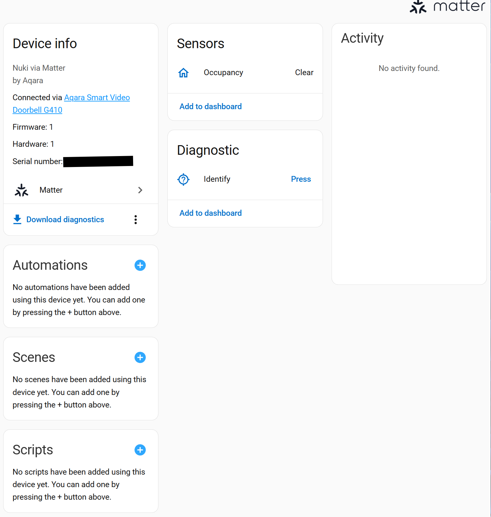The height and width of the screenshot is (517, 491).
Task: Add Sensors card to dashboard
Action: click(210, 107)
